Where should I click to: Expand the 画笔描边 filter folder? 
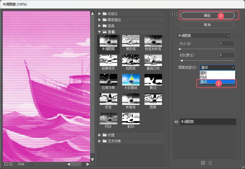click(99, 20)
